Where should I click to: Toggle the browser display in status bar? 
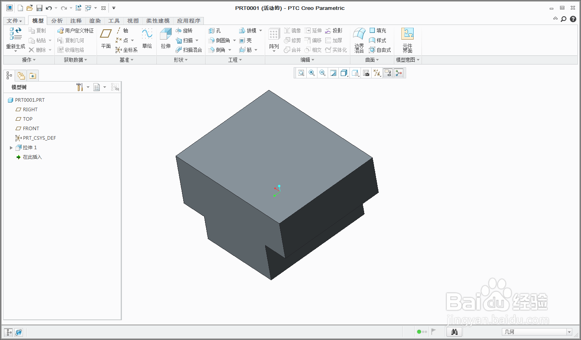pyautogui.click(x=19, y=332)
